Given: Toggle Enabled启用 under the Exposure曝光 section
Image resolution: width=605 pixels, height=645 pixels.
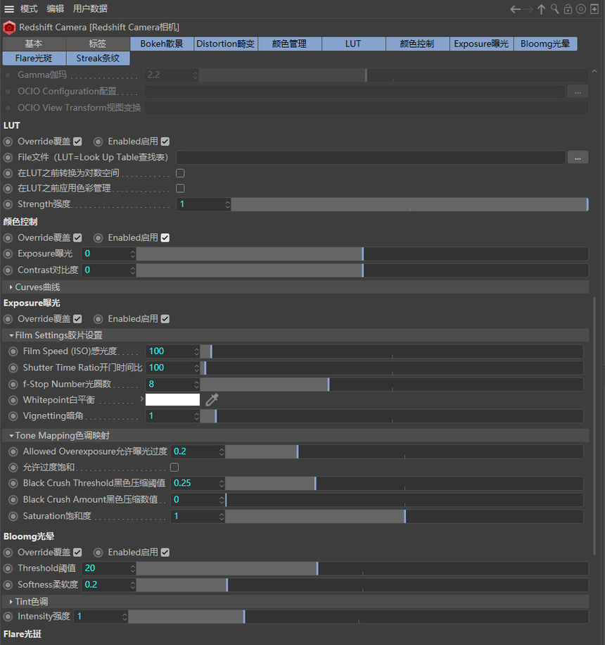Looking at the screenshot, I should click(x=165, y=319).
